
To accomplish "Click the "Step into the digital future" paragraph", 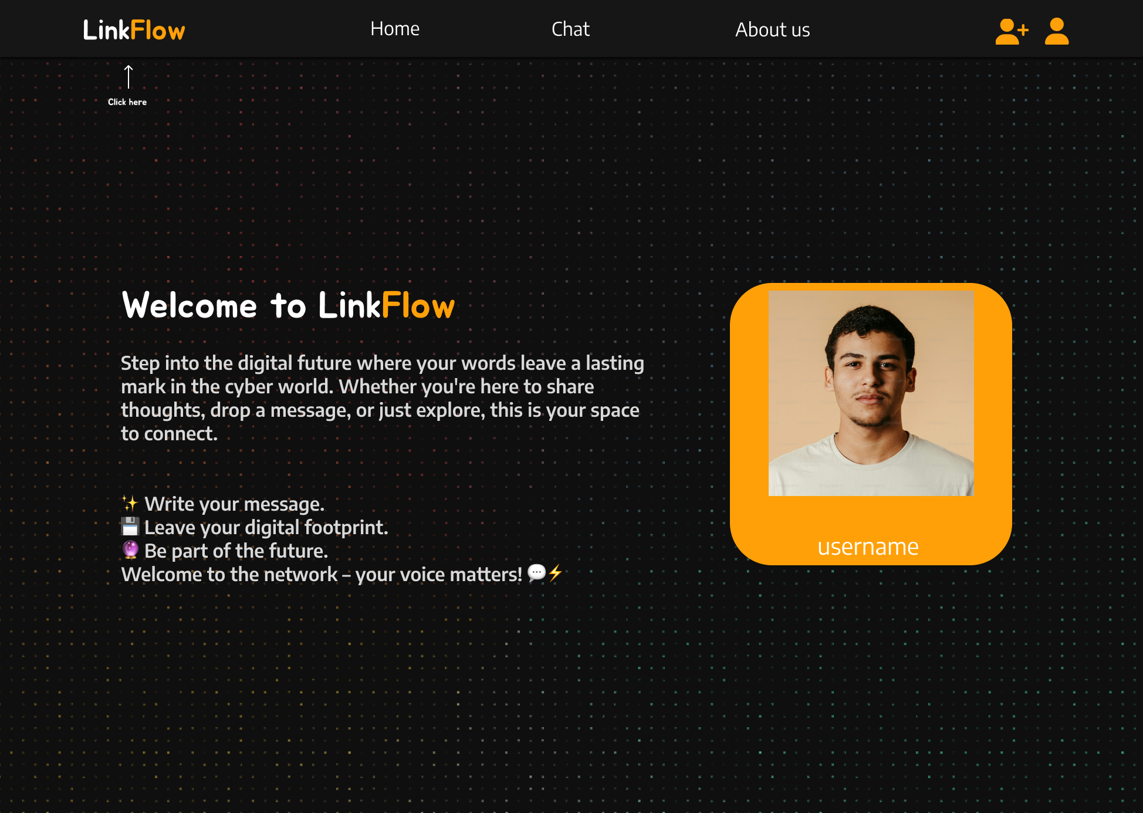I will (382, 398).
